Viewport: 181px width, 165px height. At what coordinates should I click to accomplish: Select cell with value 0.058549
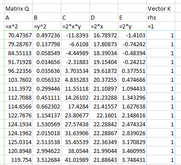47,53
